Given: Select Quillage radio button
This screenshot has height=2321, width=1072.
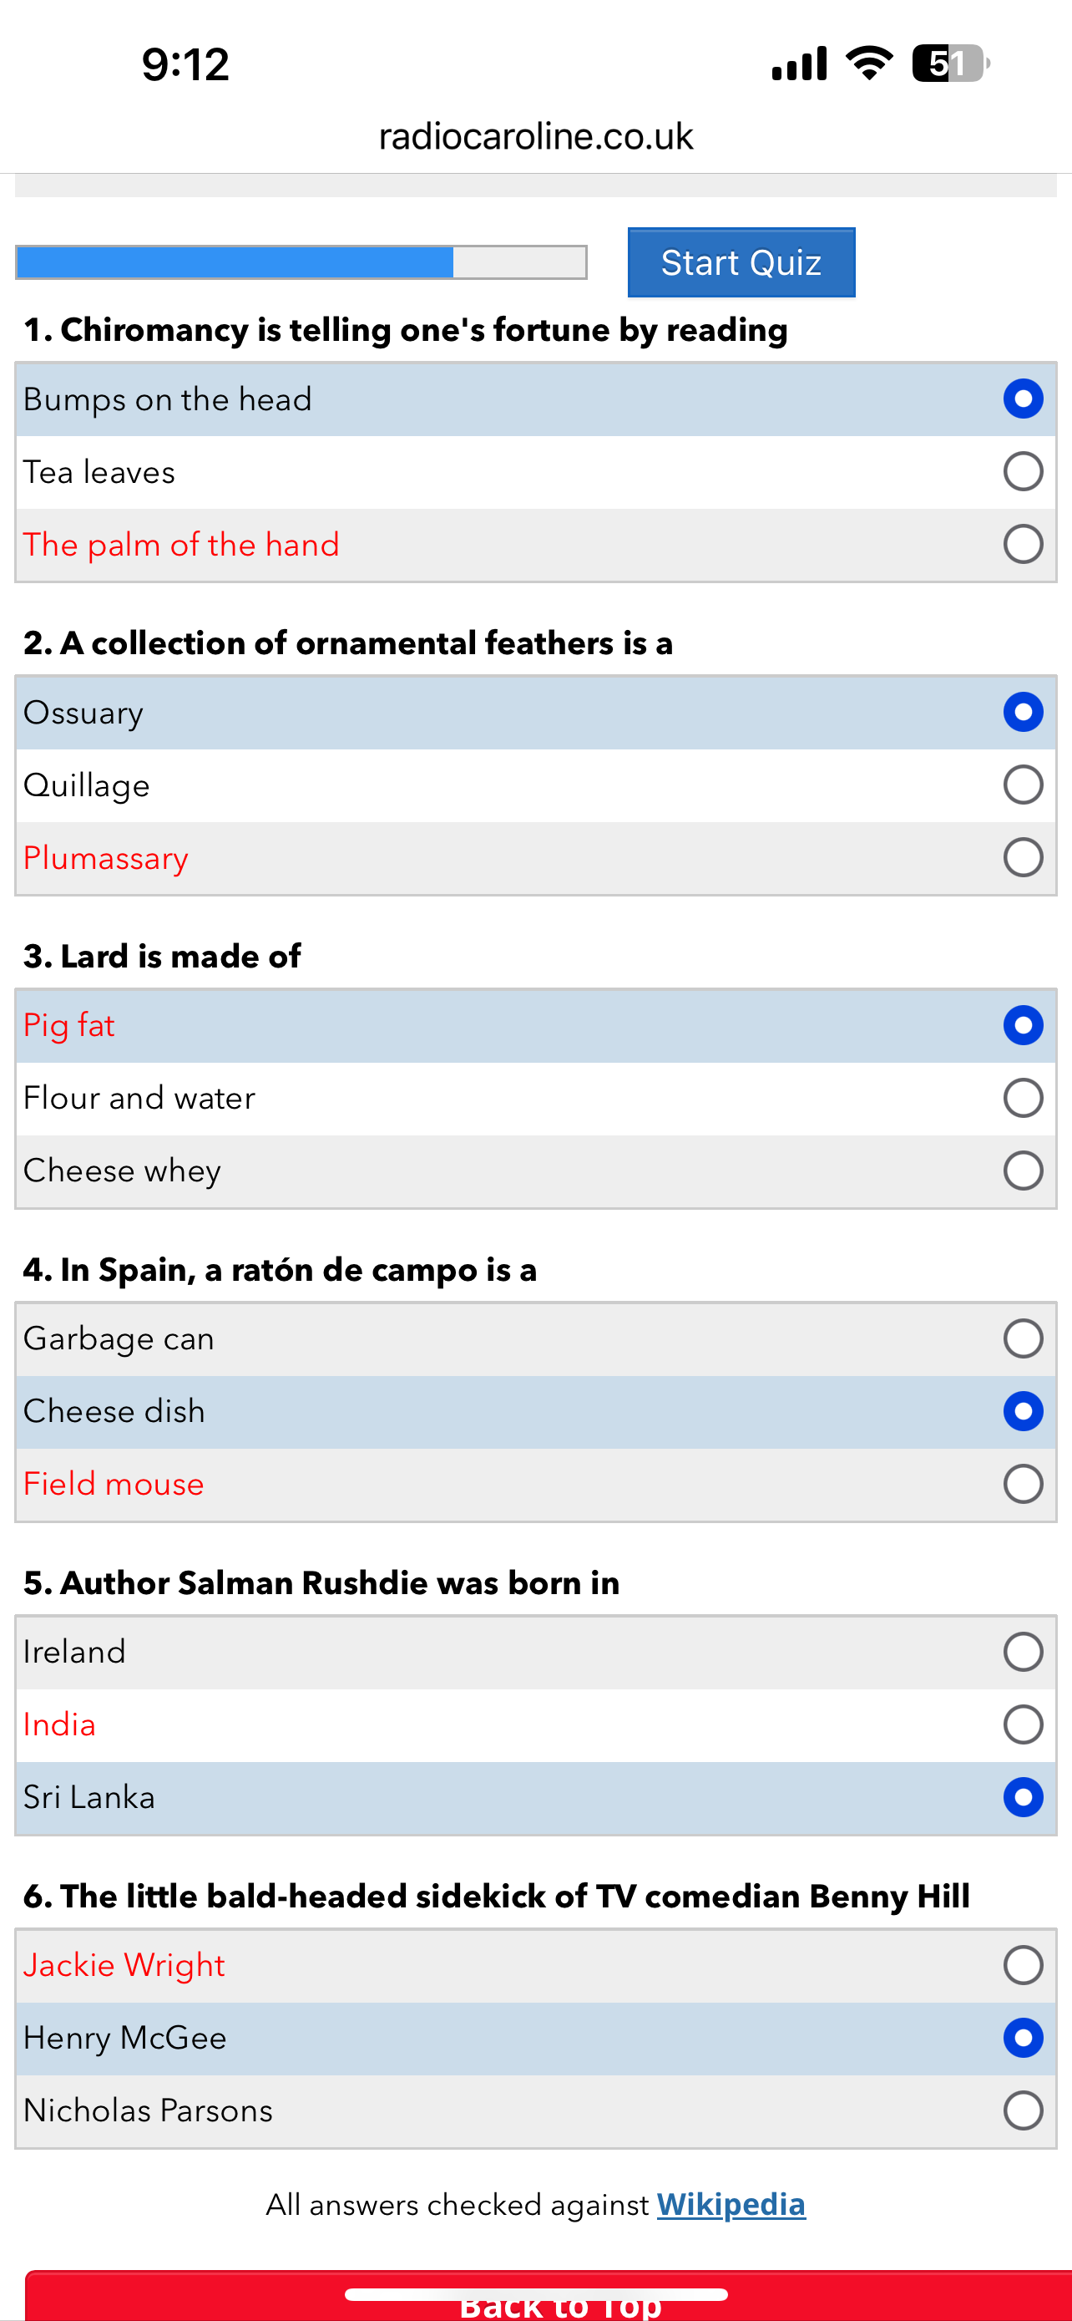Looking at the screenshot, I should tap(1024, 785).
